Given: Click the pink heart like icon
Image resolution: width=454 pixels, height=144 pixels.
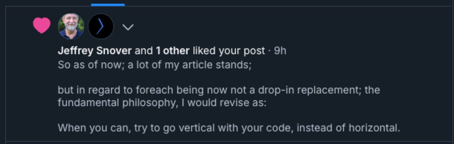Looking at the screenshot, I should (x=41, y=26).
